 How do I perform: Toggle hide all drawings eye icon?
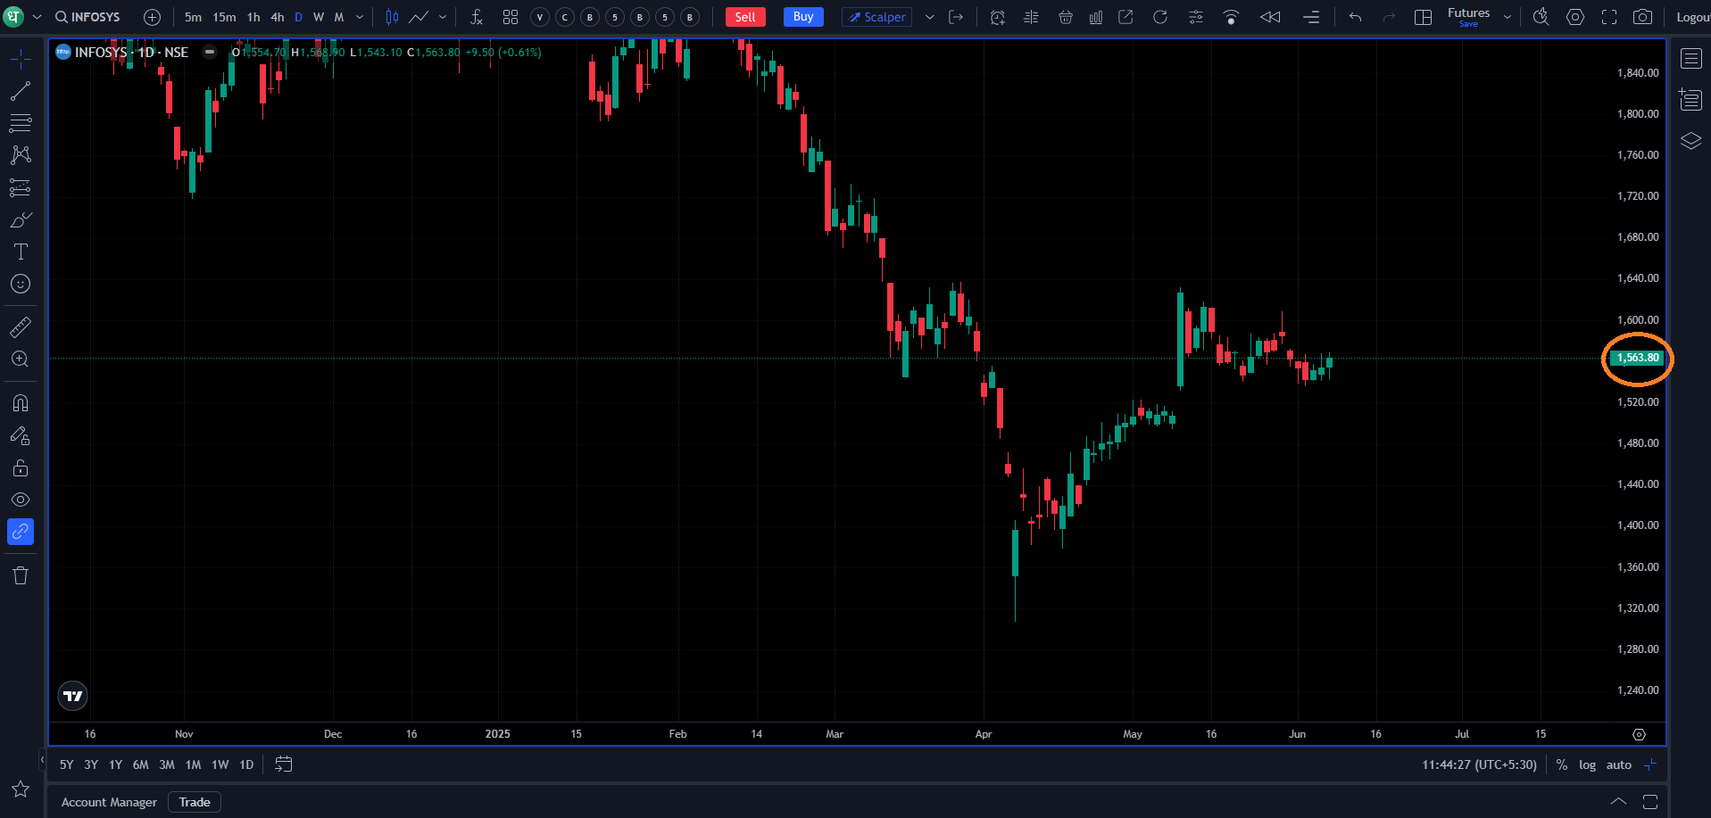click(21, 500)
